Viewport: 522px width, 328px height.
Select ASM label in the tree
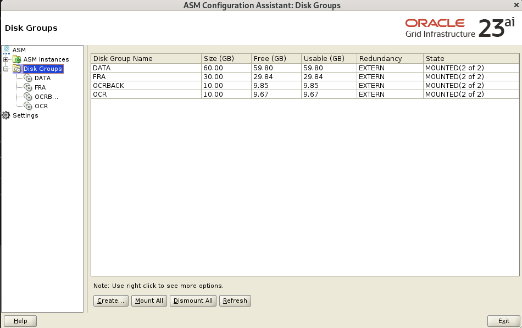[x=19, y=50]
